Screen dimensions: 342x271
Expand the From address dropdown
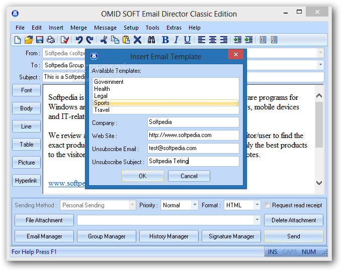[320, 53]
